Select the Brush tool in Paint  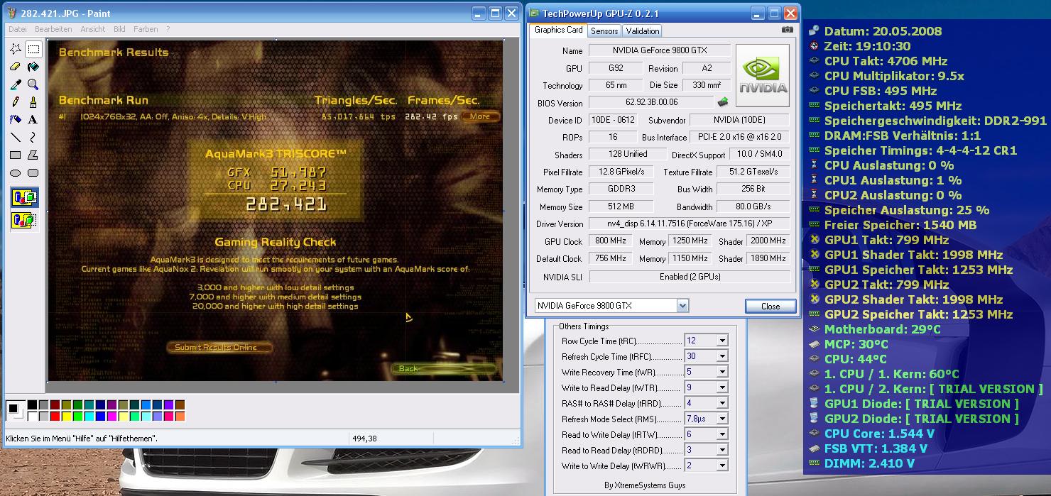(33, 102)
